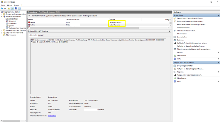Click Benutzerdefinierte Ansicht erstellen action
This screenshot has width=220, height=122.
pyautogui.click(x=190, y=21)
